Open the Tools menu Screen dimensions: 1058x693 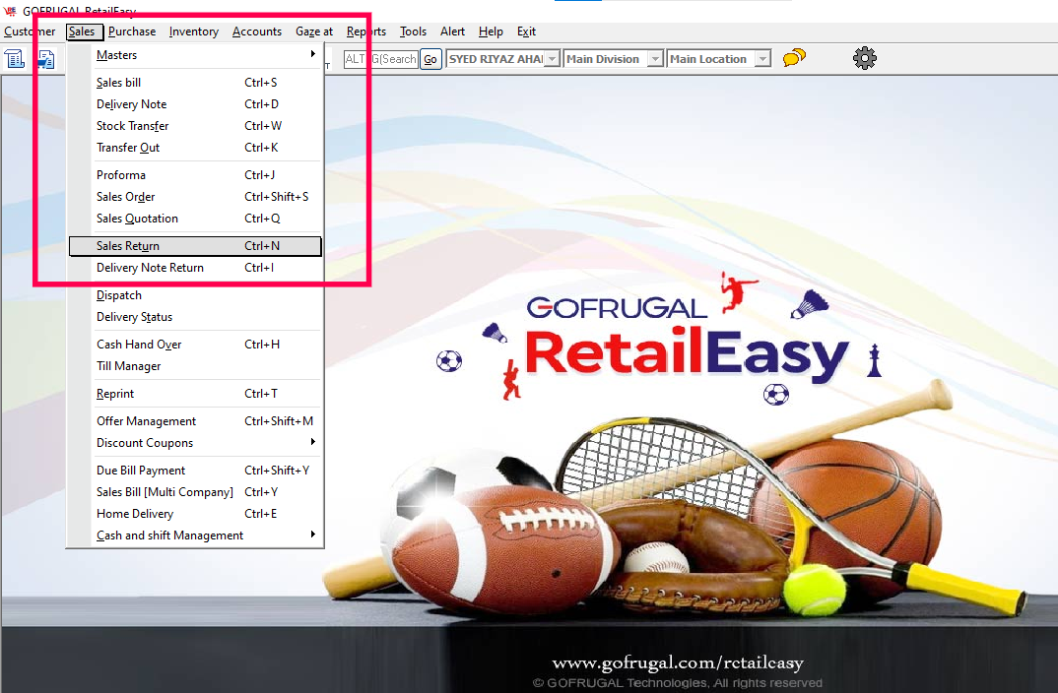(413, 31)
